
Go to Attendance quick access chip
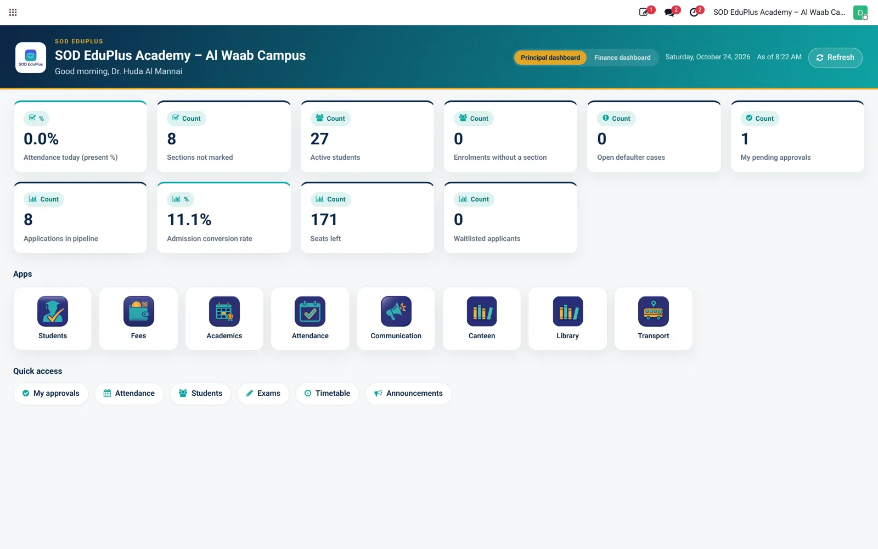[129, 394]
